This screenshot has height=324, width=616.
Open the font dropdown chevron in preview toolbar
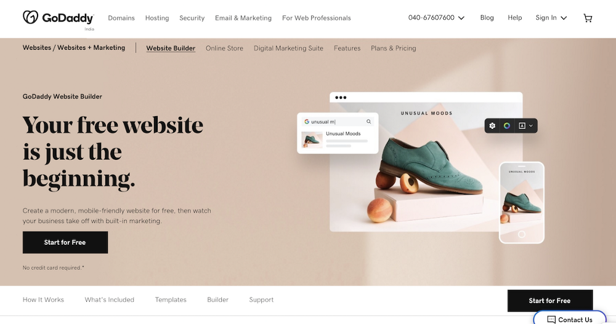531,126
